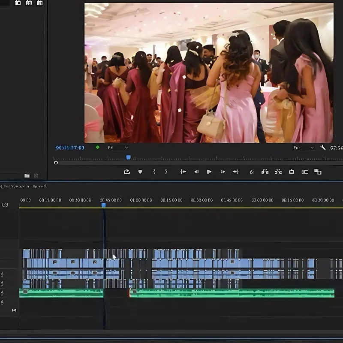
Task: Select the sequence tab in timeline panel
Action: [24, 186]
